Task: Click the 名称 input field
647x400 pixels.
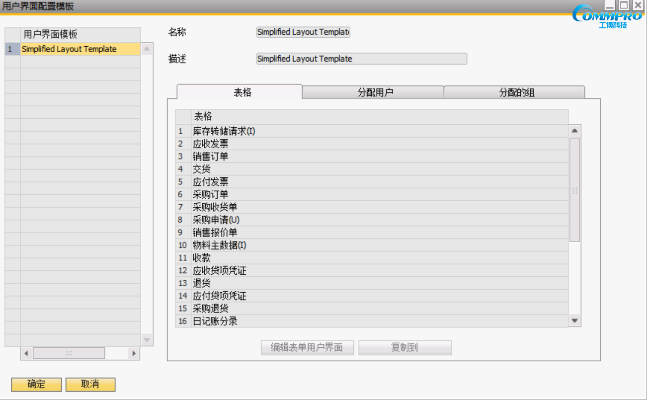Action: [303, 32]
